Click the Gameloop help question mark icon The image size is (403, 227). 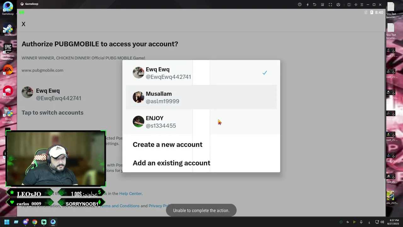tap(299, 4)
